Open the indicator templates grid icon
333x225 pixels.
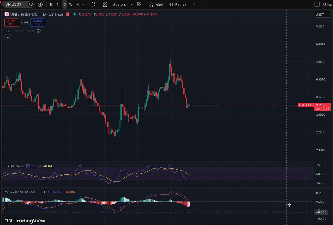(x=139, y=4)
